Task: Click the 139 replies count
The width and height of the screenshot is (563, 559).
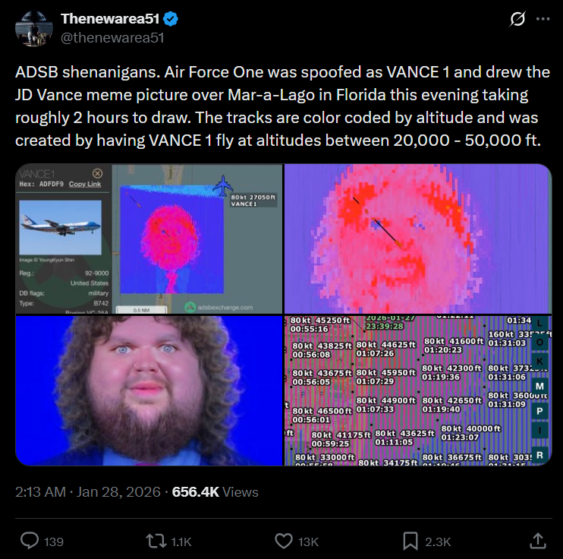Action: (x=54, y=542)
